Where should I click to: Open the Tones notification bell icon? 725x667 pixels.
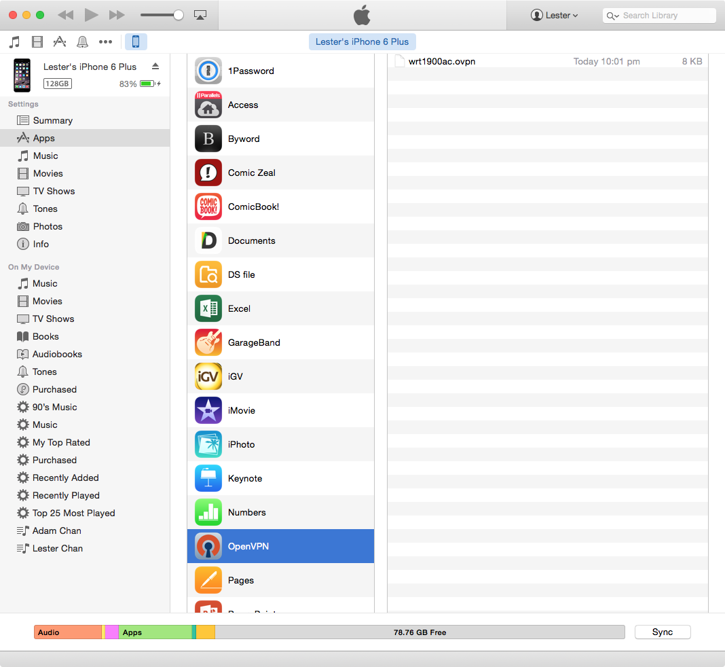point(83,42)
